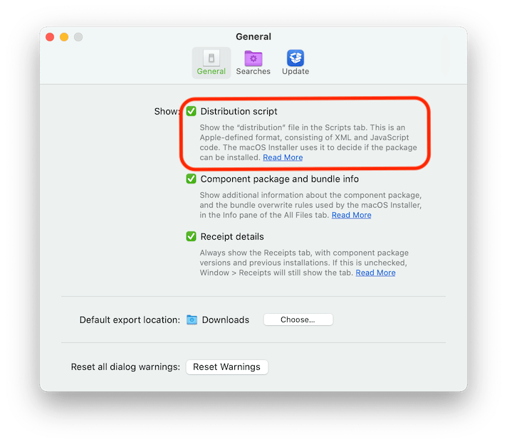
Task: Open the Searches purple folder icon
Action: click(254, 58)
